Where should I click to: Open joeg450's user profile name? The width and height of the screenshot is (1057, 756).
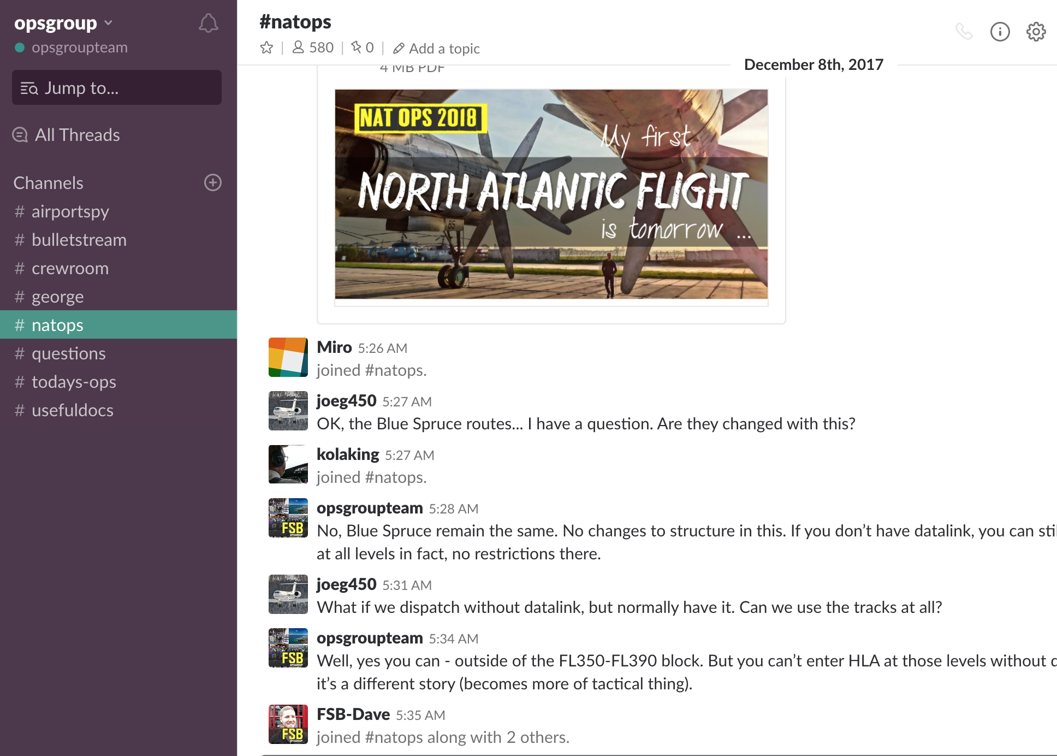pyautogui.click(x=346, y=401)
